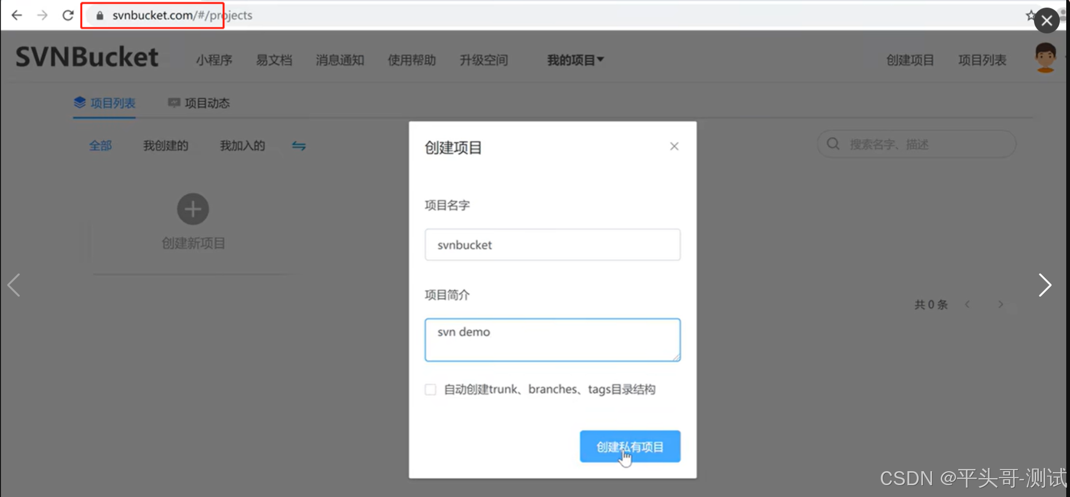The height and width of the screenshot is (497, 1070).
Task: Go to the next image with the right arrow
Action: 1044,285
